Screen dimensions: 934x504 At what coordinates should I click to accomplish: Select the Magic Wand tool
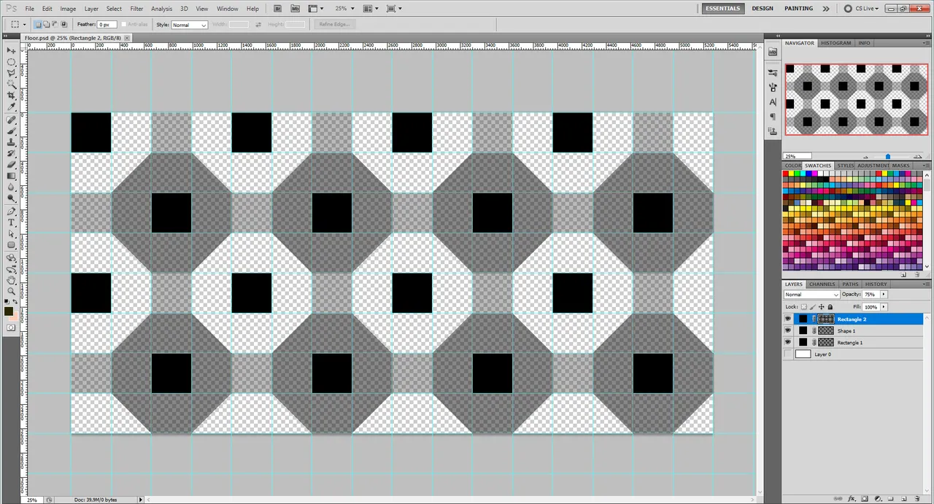(12, 85)
